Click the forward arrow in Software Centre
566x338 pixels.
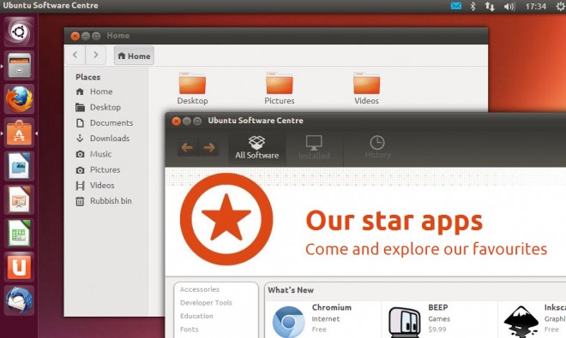point(209,147)
